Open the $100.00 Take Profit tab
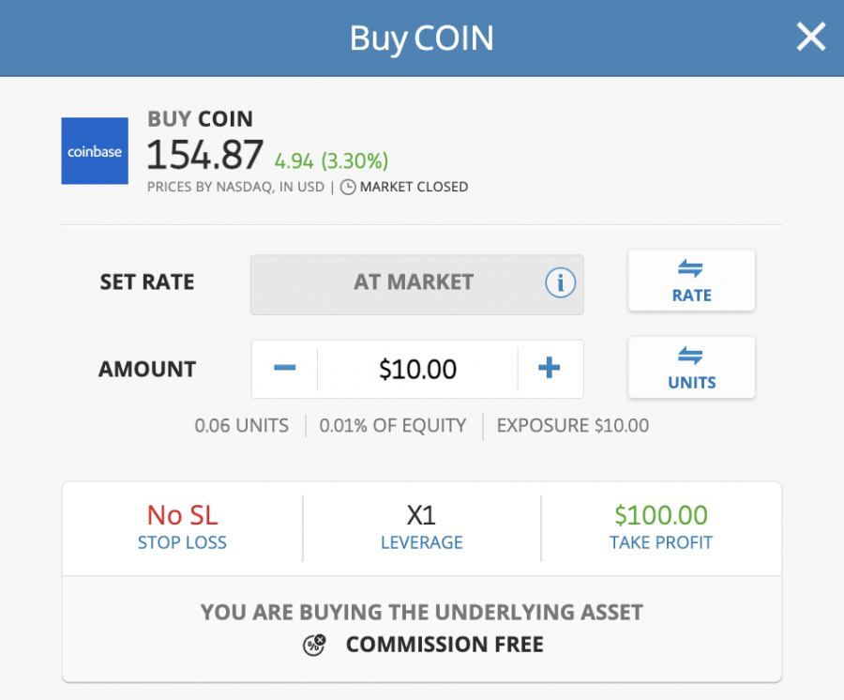844x700 pixels. pyautogui.click(x=661, y=528)
